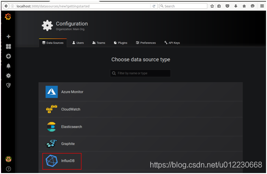
Task: Open the chat bubble icon in browser toolbar
Action: click(253, 6)
